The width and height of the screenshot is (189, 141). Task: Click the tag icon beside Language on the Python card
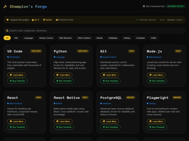point(55,57)
